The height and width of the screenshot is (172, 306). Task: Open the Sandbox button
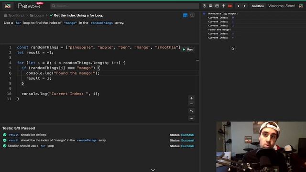[x=258, y=6]
